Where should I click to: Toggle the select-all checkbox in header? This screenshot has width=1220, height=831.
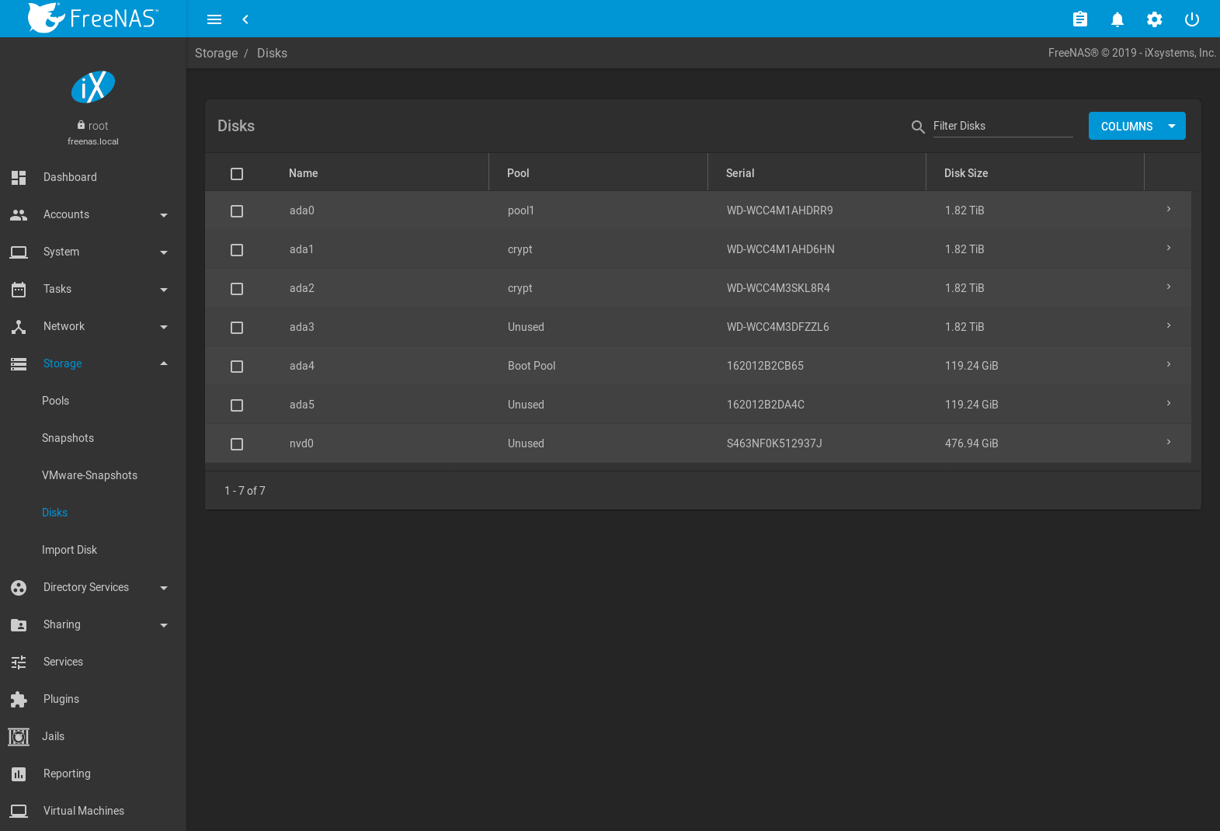237,174
